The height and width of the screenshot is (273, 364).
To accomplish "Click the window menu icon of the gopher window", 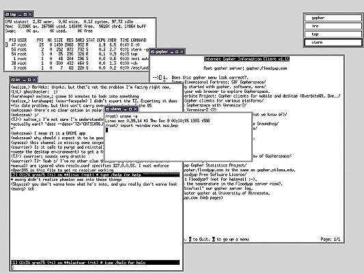I will click(x=153, y=52).
